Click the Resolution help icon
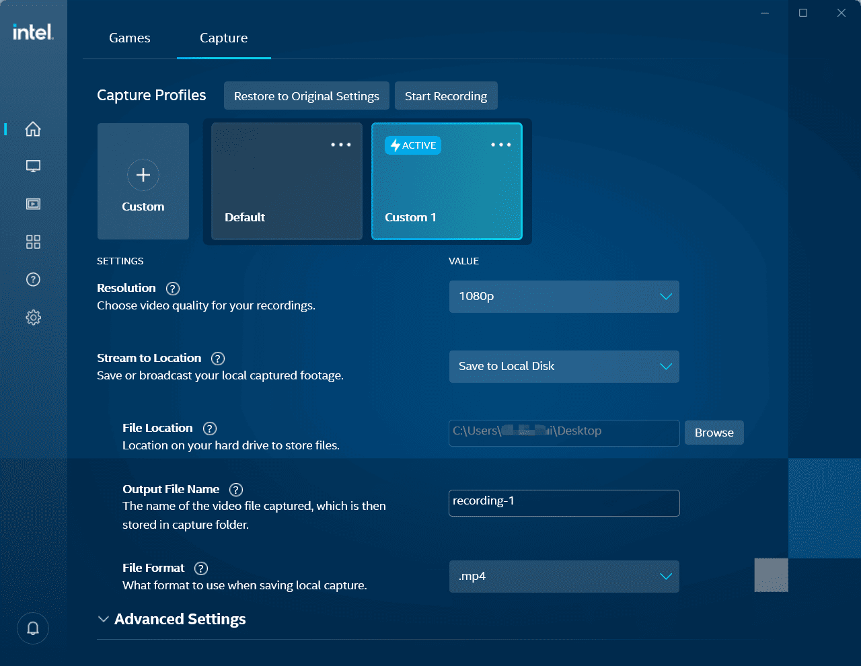The image size is (861, 666). click(172, 288)
